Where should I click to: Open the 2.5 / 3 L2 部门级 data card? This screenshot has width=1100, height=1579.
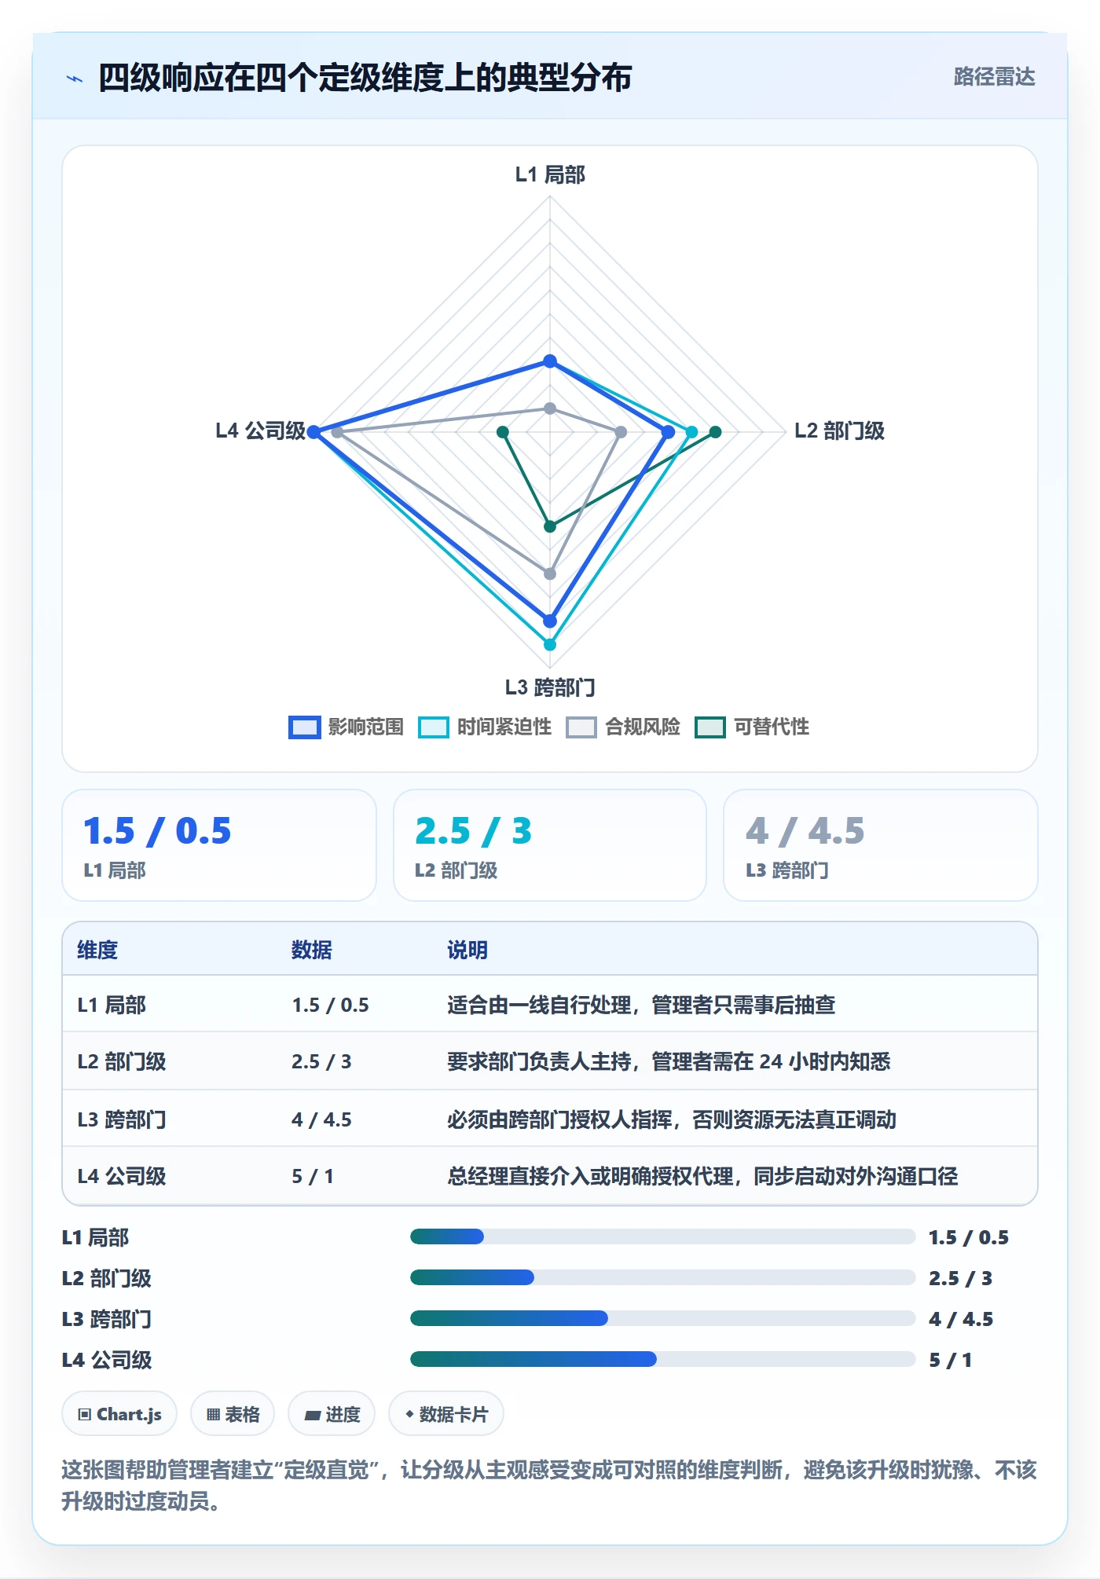pos(550,845)
